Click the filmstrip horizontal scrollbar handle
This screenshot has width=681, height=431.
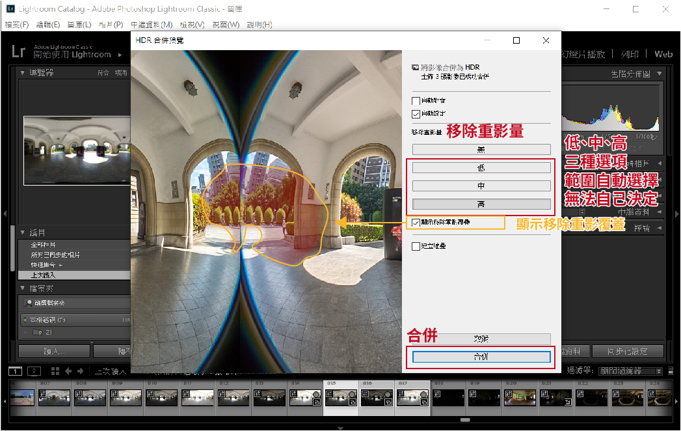(x=465, y=420)
